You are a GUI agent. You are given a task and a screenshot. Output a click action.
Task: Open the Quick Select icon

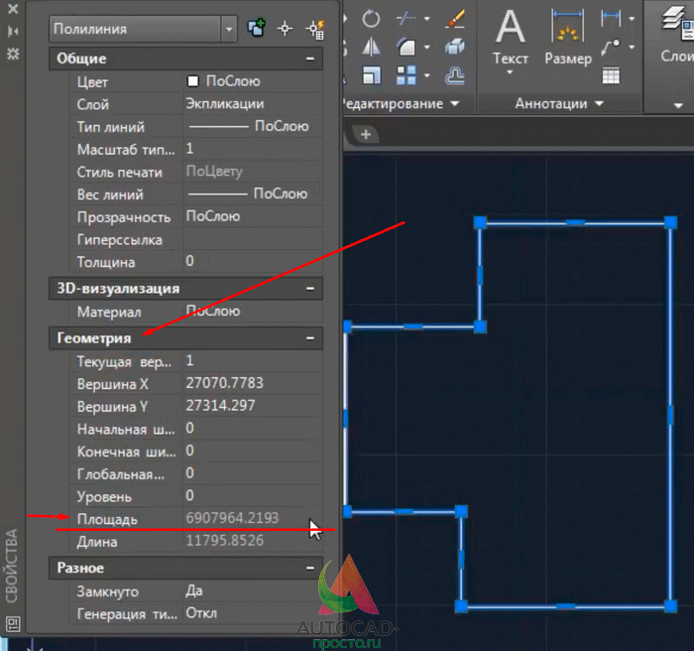315,29
